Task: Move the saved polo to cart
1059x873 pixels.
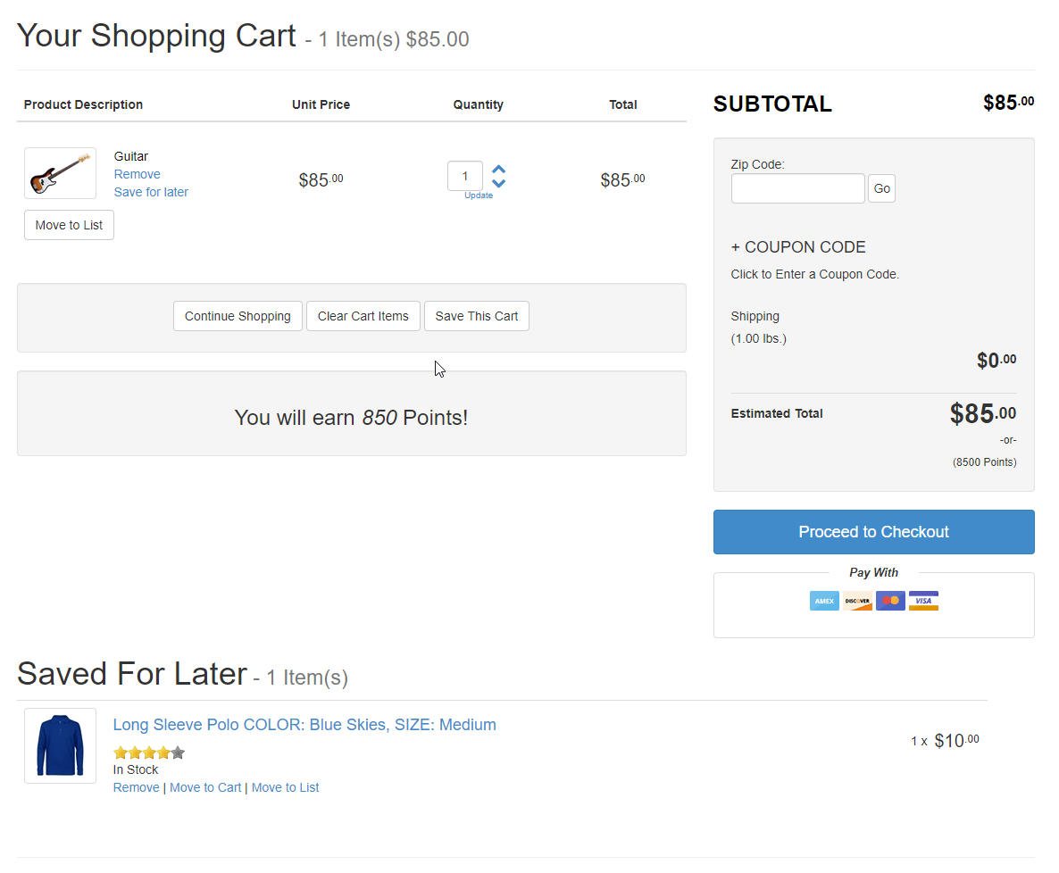Action: click(205, 787)
